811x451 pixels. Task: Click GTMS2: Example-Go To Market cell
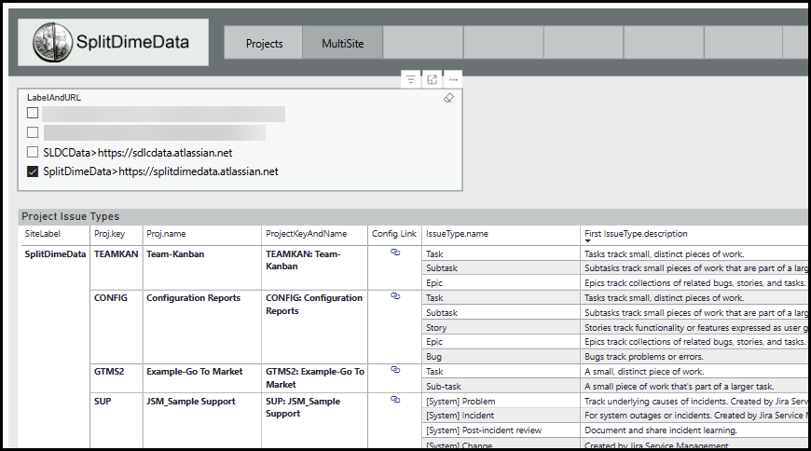tap(315, 378)
